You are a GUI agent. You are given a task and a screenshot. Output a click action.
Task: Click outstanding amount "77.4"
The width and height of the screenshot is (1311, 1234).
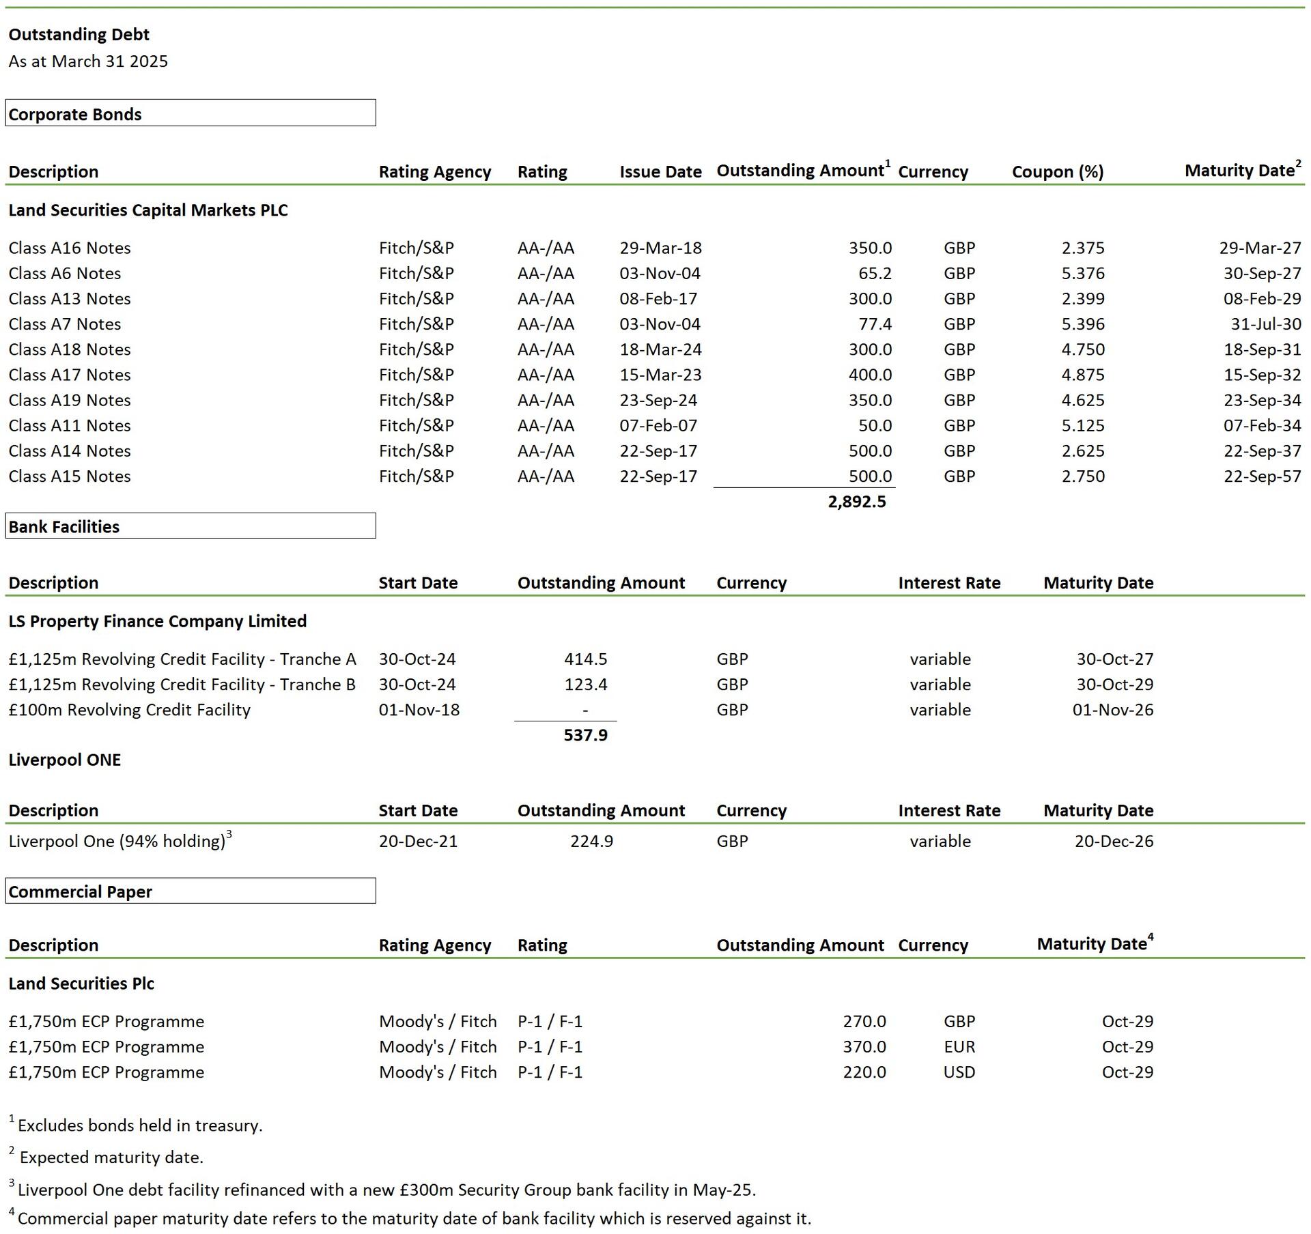click(875, 324)
